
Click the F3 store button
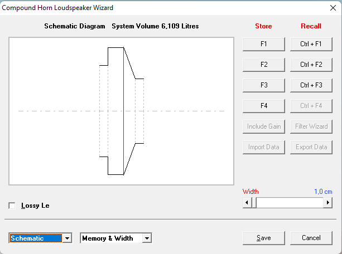[x=264, y=85]
